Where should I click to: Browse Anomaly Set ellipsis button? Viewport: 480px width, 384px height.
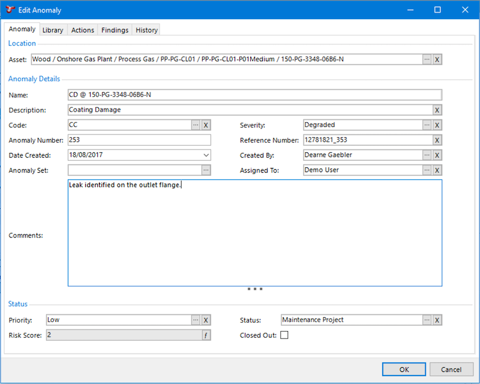pos(206,170)
